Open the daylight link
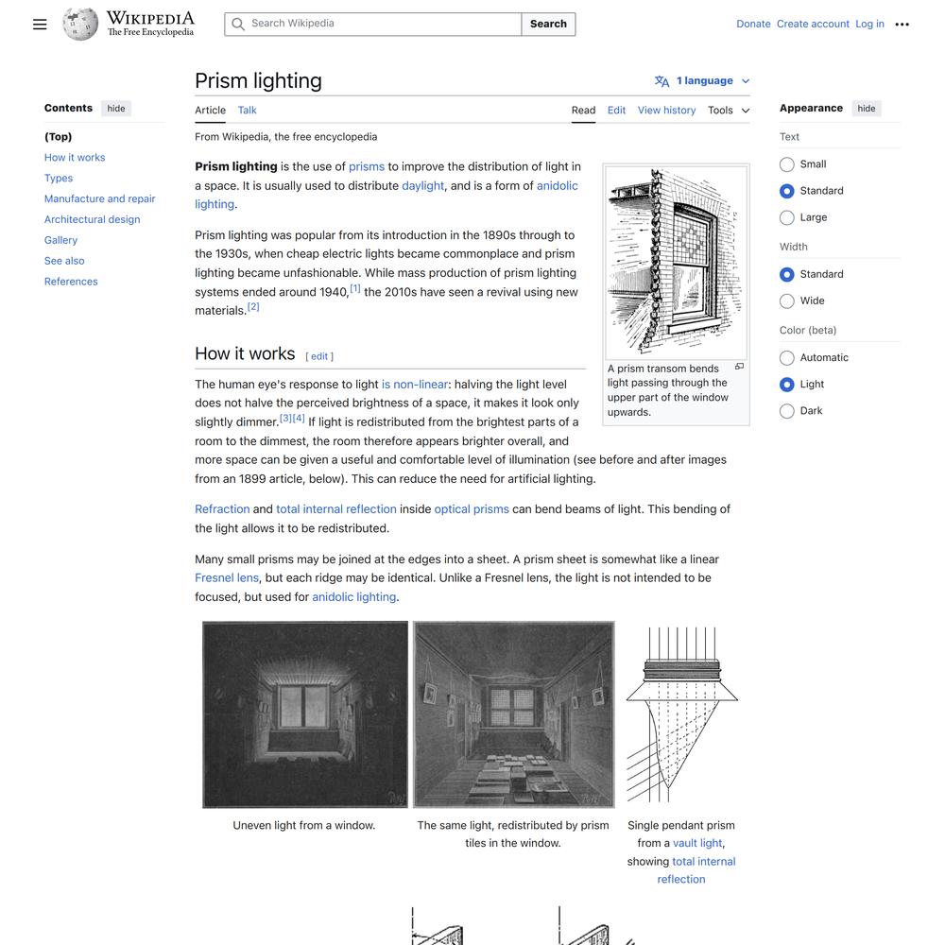The height and width of the screenshot is (945, 945). pyautogui.click(x=423, y=186)
